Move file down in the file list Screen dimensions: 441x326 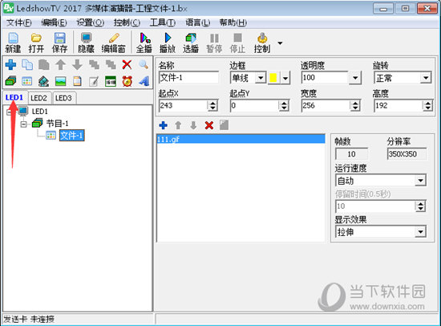point(193,125)
